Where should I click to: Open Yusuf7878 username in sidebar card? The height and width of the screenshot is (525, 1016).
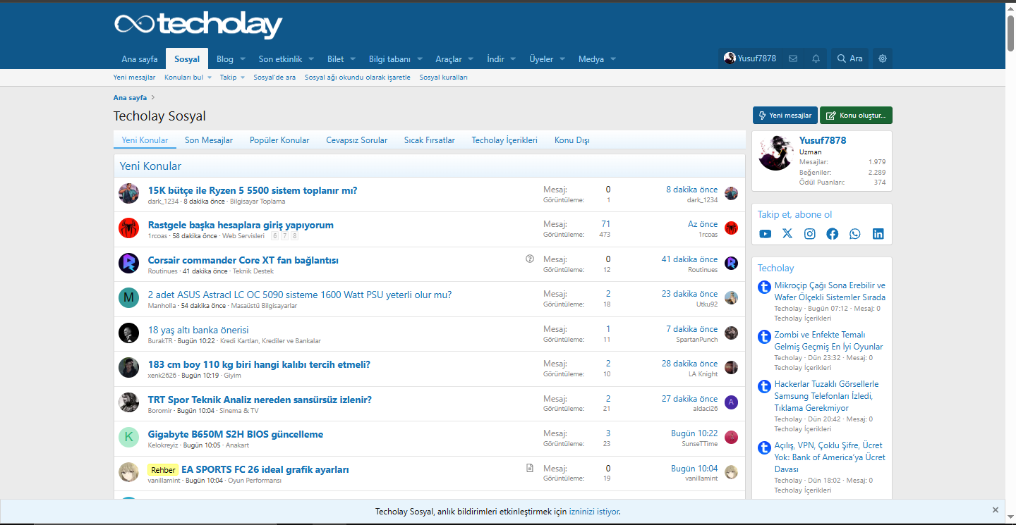[x=823, y=140]
